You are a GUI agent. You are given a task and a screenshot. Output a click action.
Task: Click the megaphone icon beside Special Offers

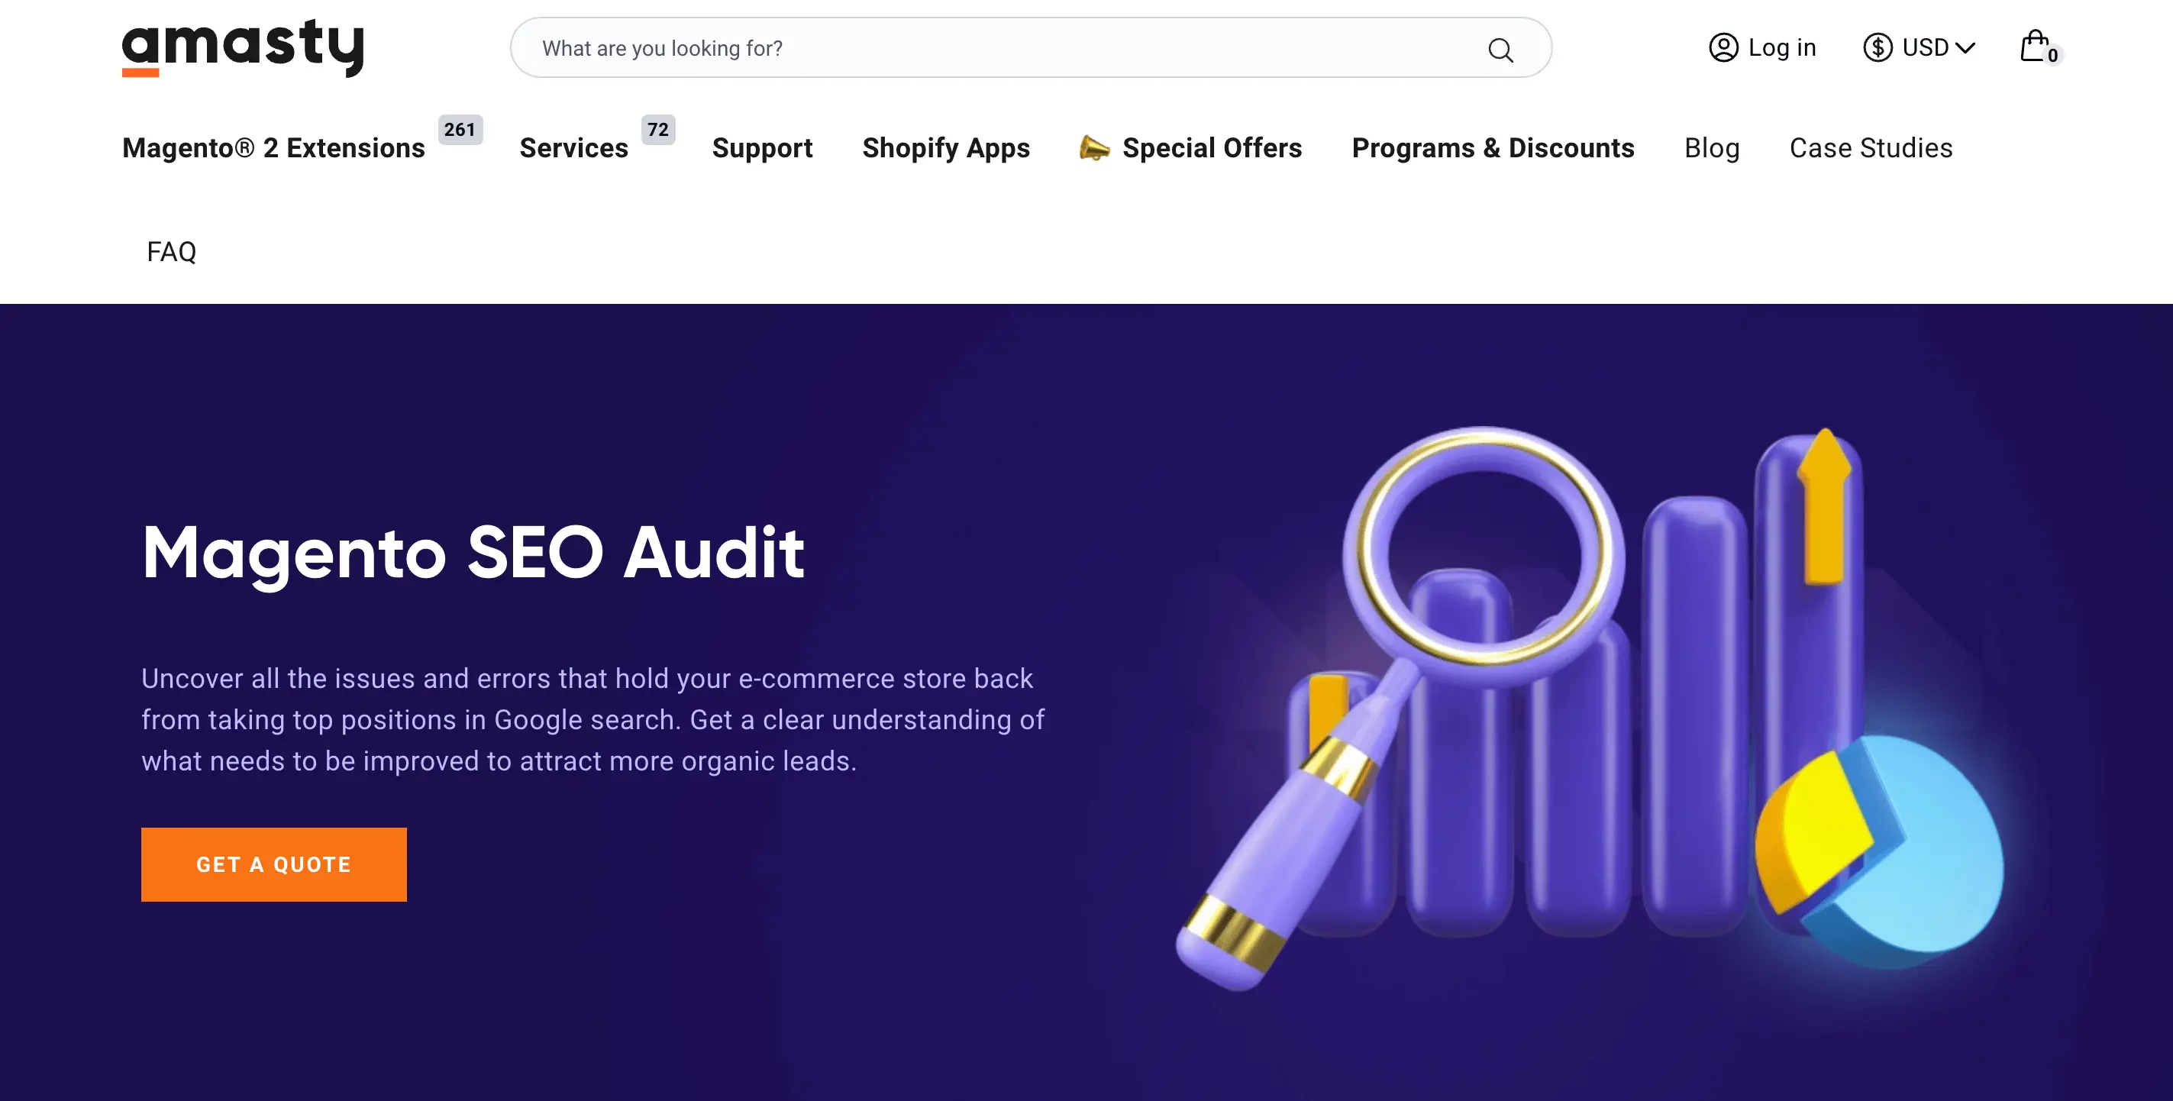tap(1093, 147)
